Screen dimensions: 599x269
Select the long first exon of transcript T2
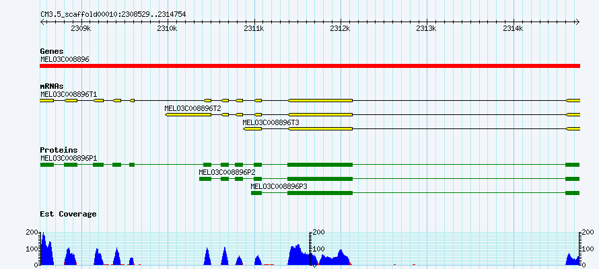coord(188,114)
